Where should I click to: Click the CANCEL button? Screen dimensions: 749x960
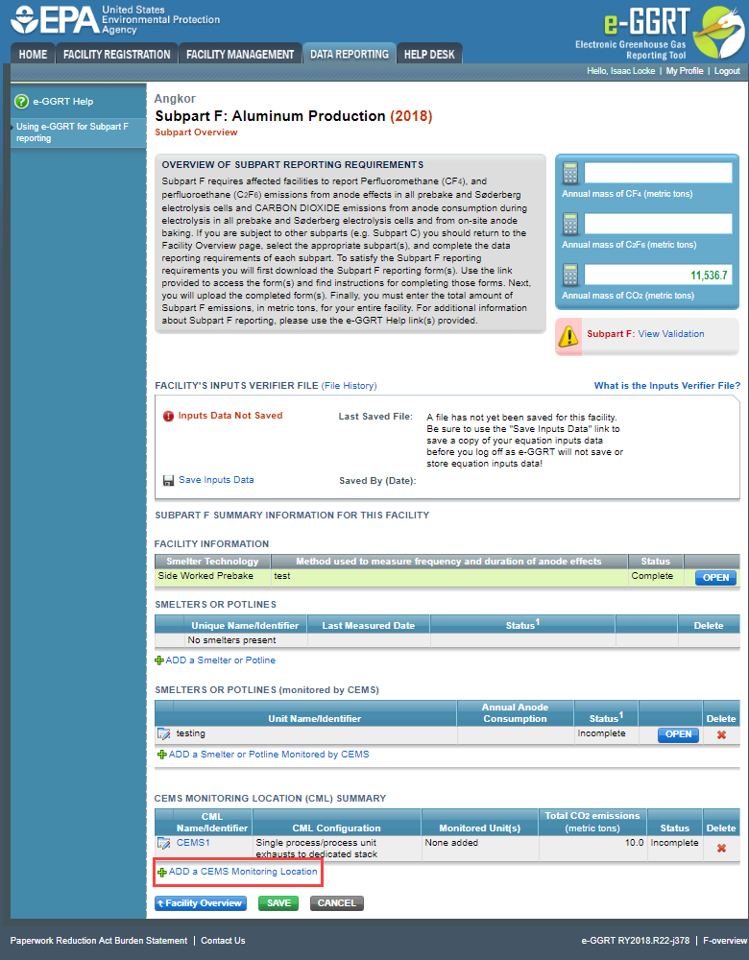coord(337,903)
